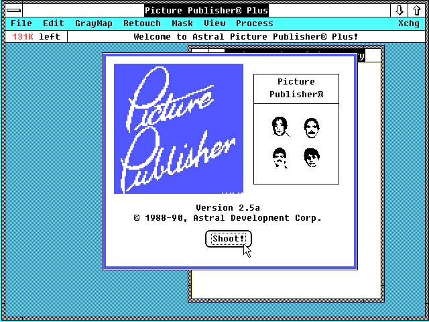Click the top-left face portrait
The image size is (429, 322).
coord(280,127)
